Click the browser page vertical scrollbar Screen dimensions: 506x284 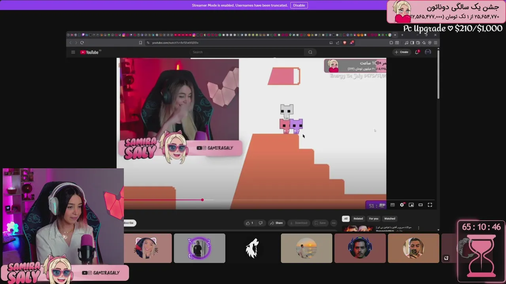tap(438, 75)
